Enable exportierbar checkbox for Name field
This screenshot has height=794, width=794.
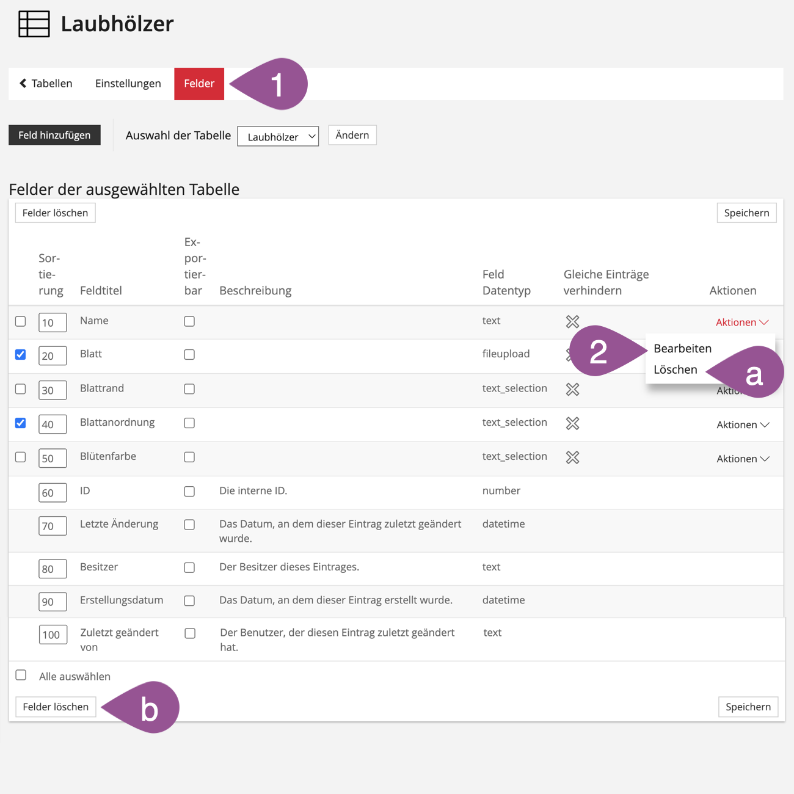coord(189,321)
